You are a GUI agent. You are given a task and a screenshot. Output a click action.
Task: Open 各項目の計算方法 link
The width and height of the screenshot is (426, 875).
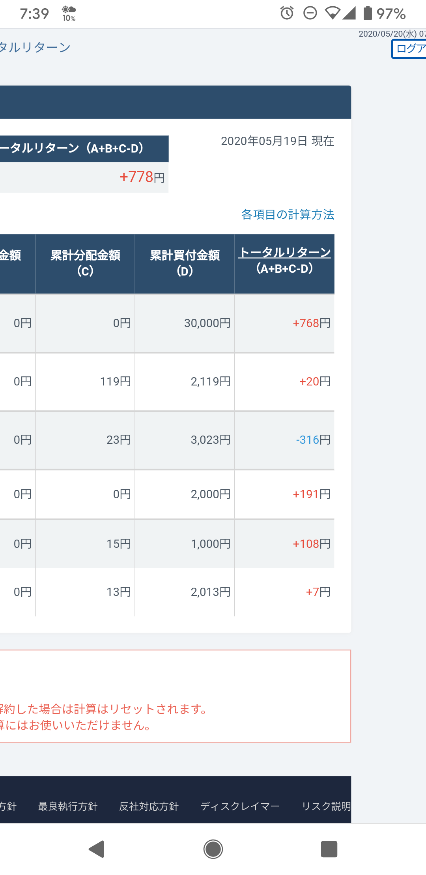288,214
